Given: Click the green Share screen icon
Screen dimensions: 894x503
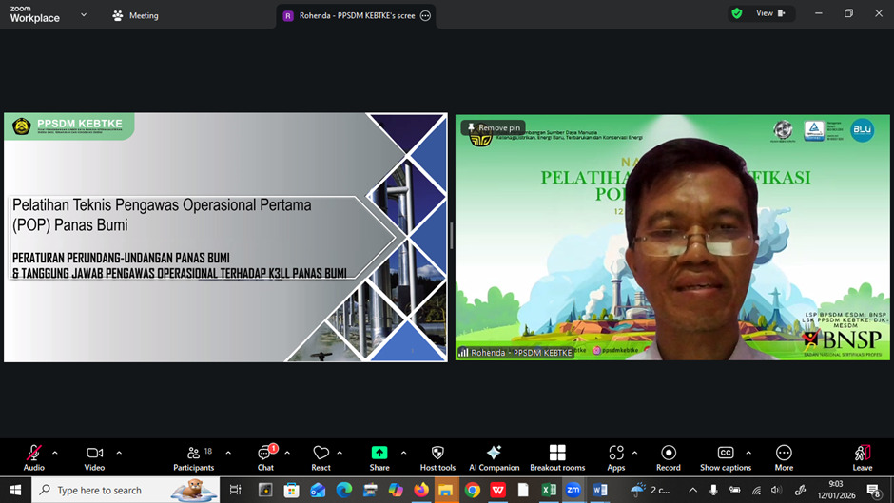Looking at the screenshot, I should click(x=379, y=454).
